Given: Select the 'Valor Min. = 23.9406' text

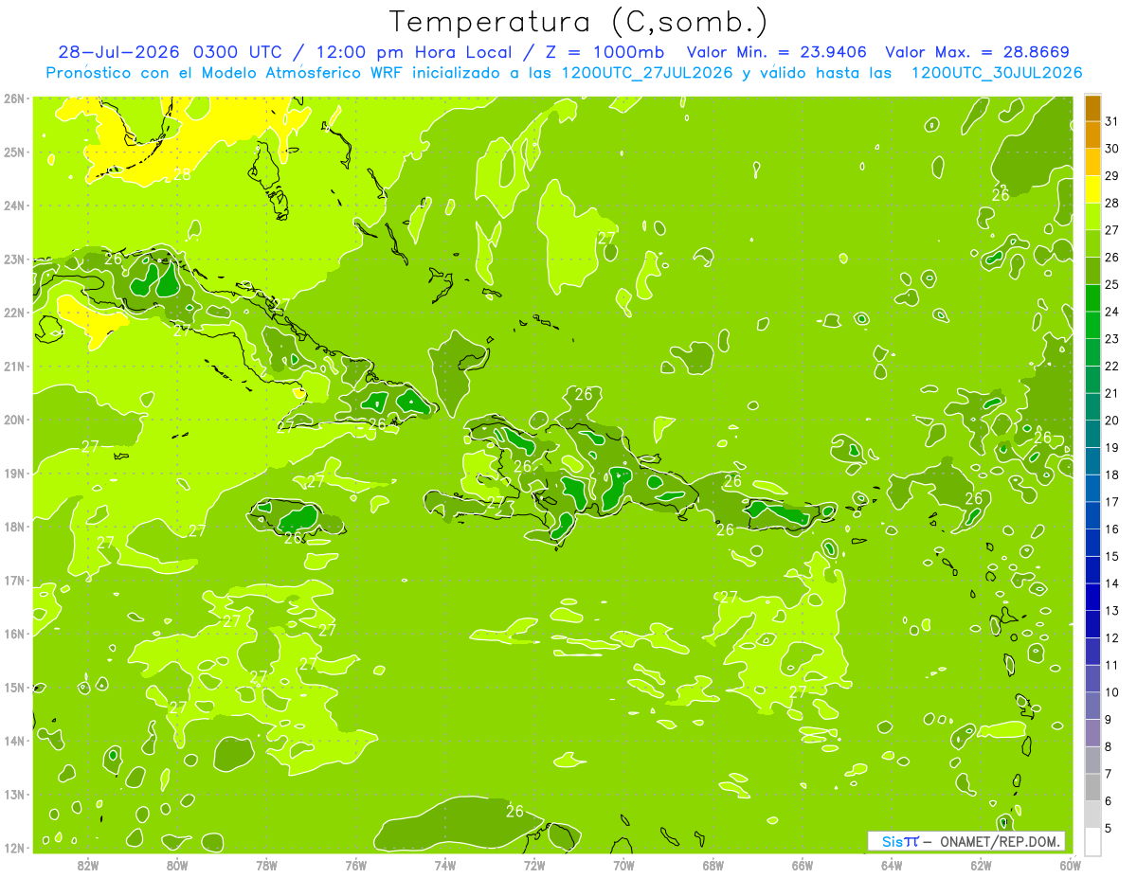Looking at the screenshot, I should click(776, 52).
